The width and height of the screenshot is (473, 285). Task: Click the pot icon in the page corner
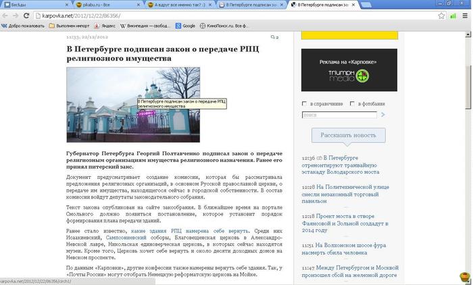(465, 276)
